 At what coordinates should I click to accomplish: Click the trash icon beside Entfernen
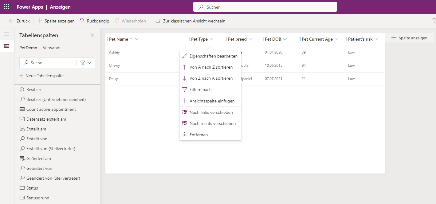point(184,135)
